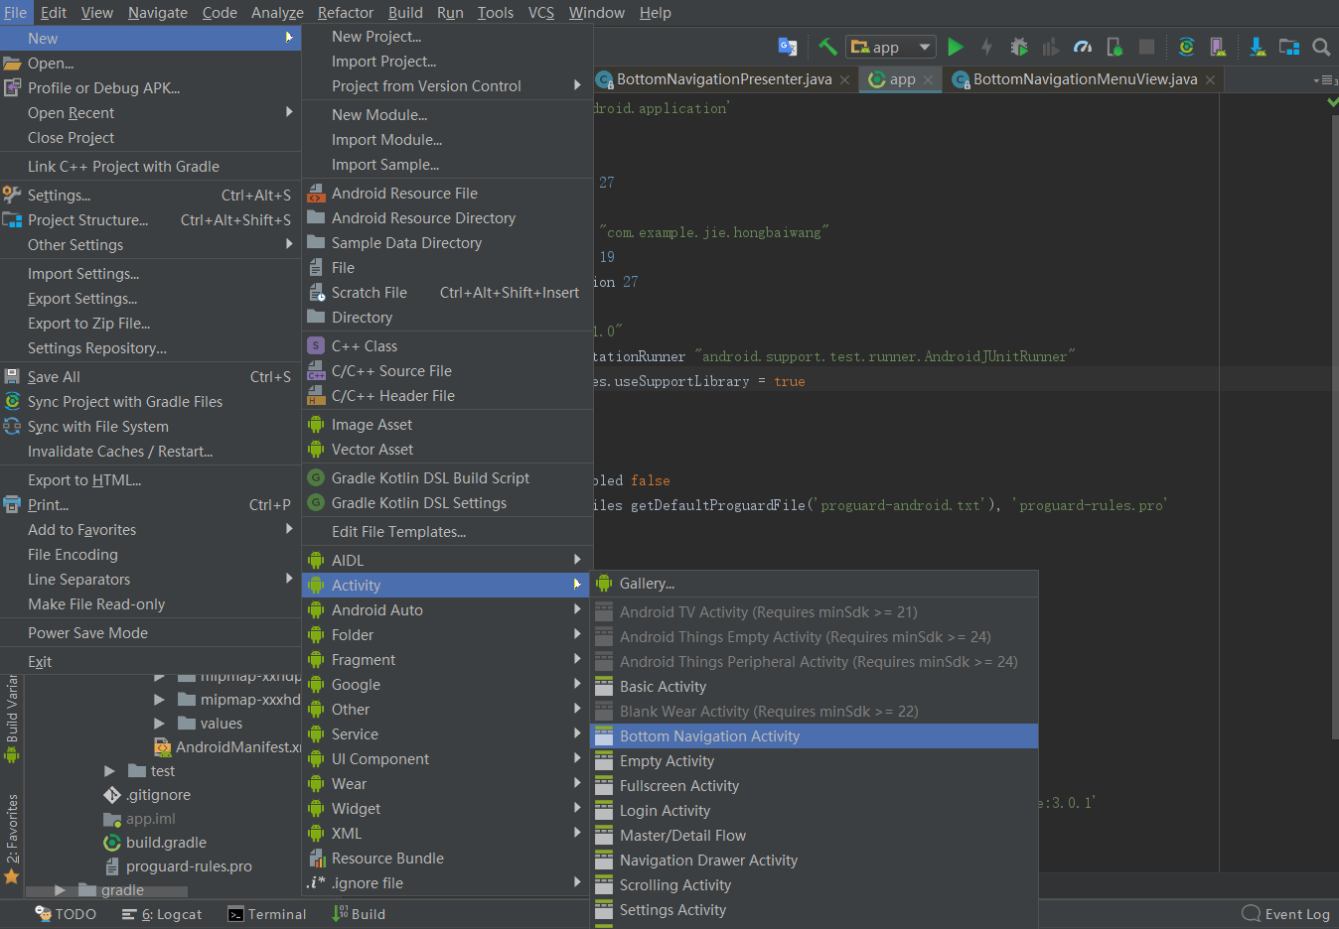1339x929 pixels.
Task: Select Gradle Kotlin DSL Build Script
Action: coord(447,478)
